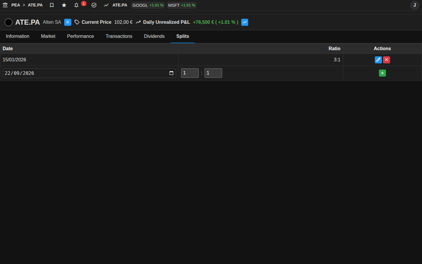Viewport: 422px width, 264px height.
Task: Click the first ratio number field
Action: click(x=190, y=73)
